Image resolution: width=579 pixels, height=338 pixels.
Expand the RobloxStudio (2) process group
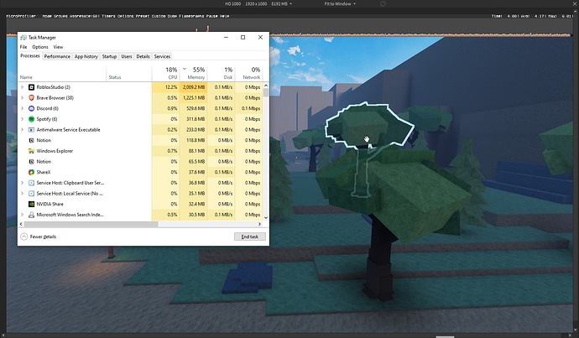(x=22, y=87)
